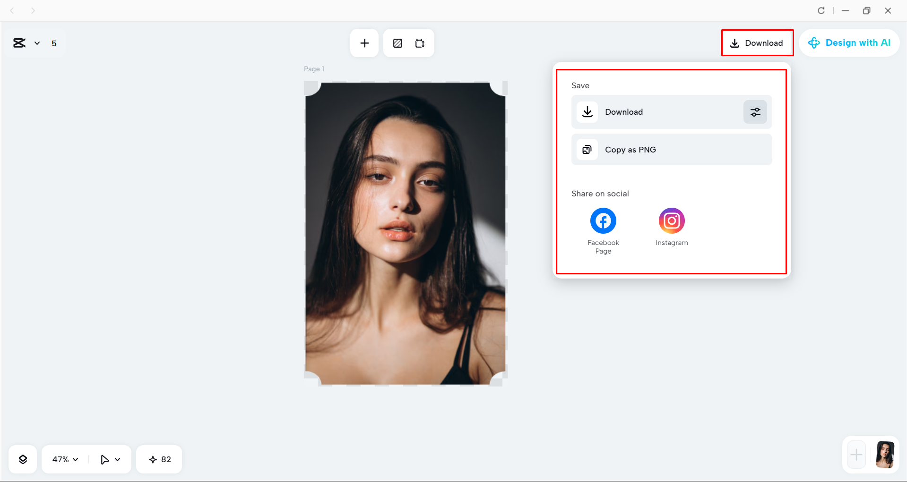Click the number 5 indicator
Screen dimensions: 907x482
pyautogui.click(x=54, y=43)
